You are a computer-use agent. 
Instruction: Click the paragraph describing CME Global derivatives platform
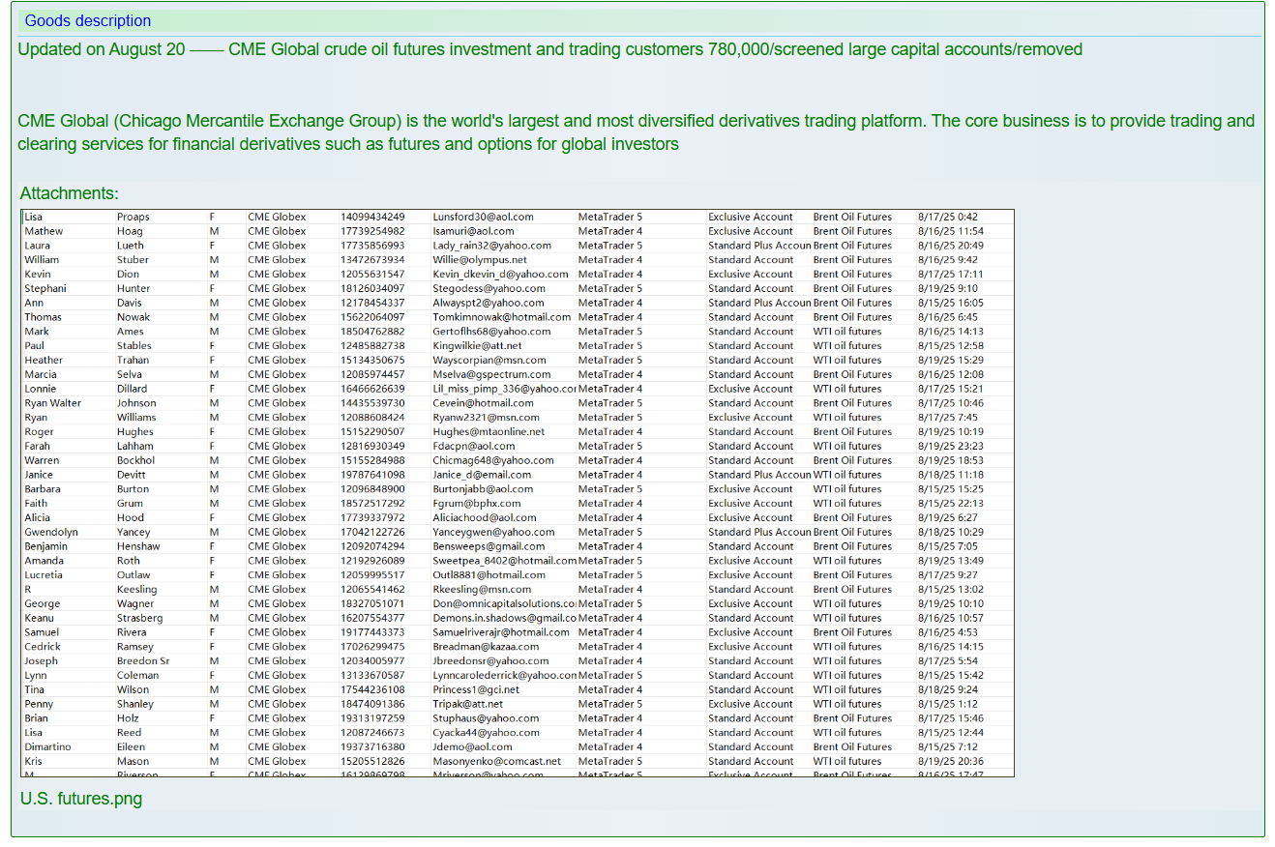click(636, 132)
